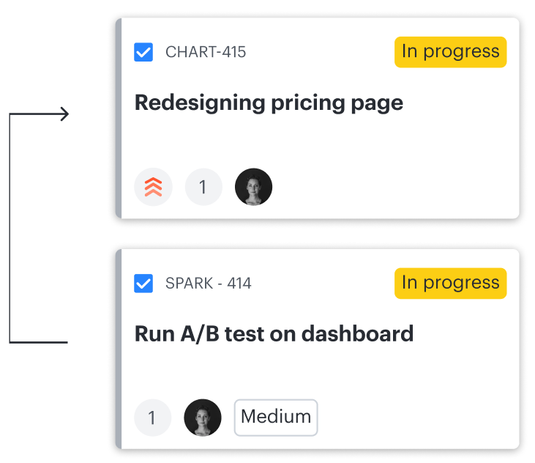The width and height of the screenshot is (535, 463).
Task: Select the assignee avatar on A/B test card
Action: pos(203,418)
